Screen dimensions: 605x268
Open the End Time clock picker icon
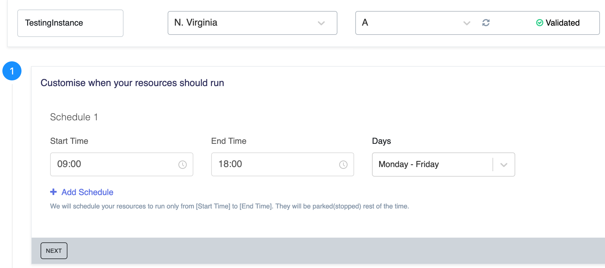point(343,165)
